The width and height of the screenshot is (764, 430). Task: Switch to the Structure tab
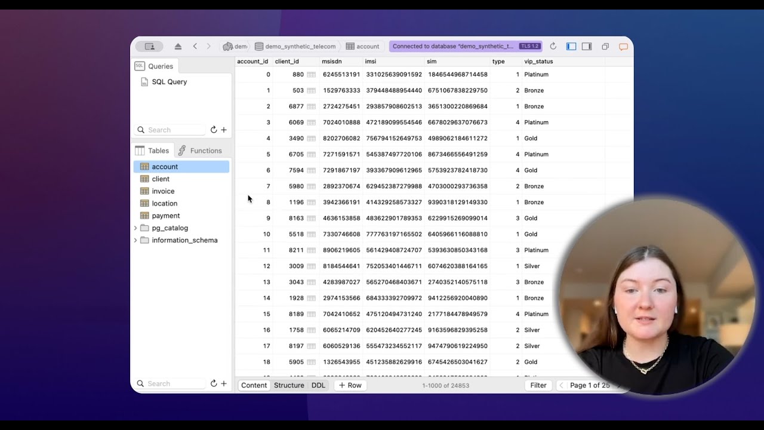pos(289,385)
